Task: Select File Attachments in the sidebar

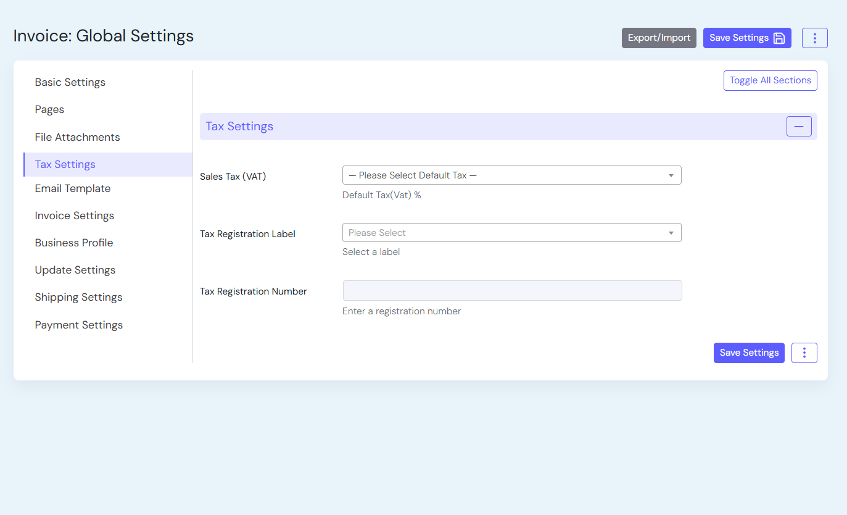Action: [x=78, y=137]
